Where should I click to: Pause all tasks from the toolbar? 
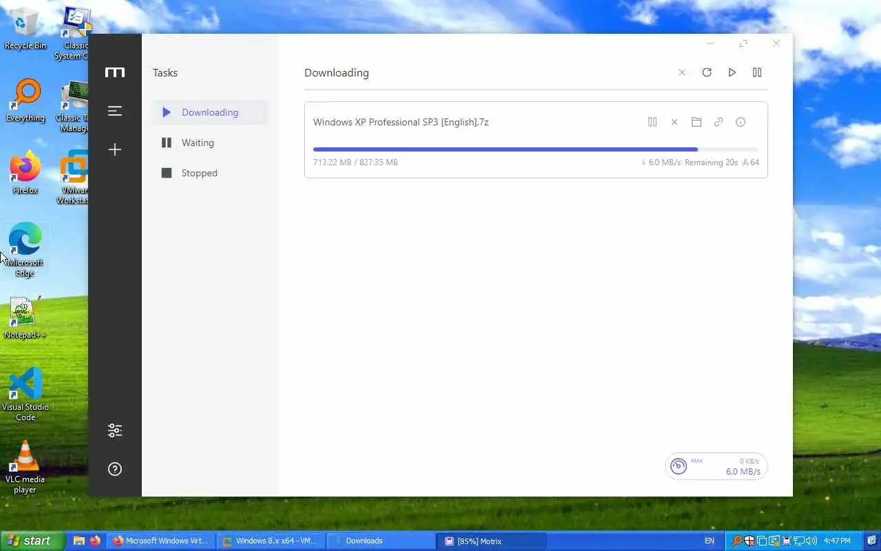pyautogui.click(x=757, y=72)
